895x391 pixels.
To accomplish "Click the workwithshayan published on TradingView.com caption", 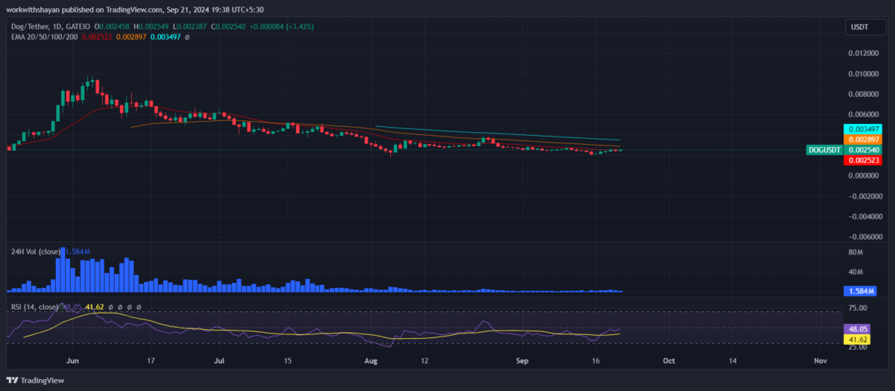I will [x=134, y=9].
